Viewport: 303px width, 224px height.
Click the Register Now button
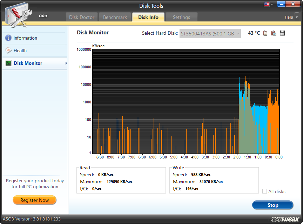coord(34,200)
